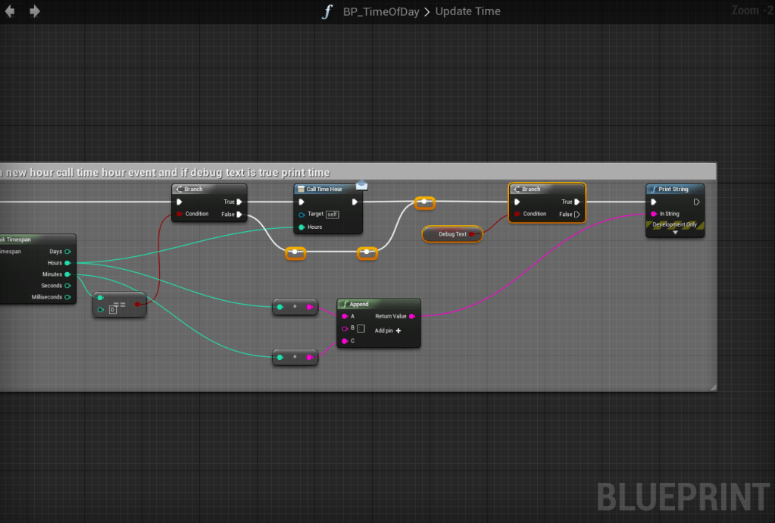The image size is (775, 523).
Task: Select the Debug Text variable node
Action: [452, 233]
